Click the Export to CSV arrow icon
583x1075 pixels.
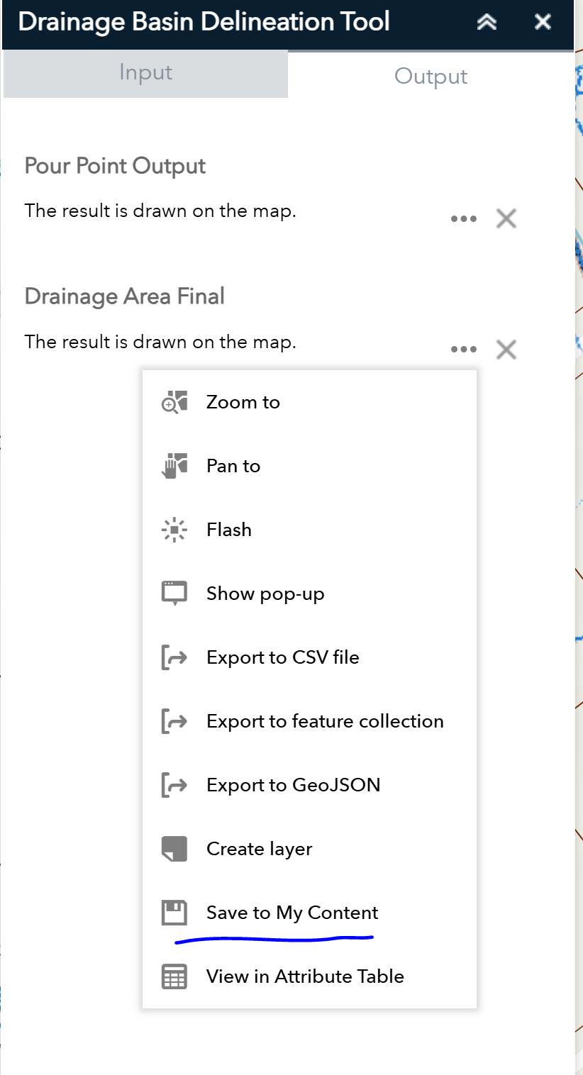174,657
